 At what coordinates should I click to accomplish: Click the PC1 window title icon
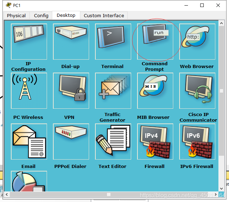8,5
